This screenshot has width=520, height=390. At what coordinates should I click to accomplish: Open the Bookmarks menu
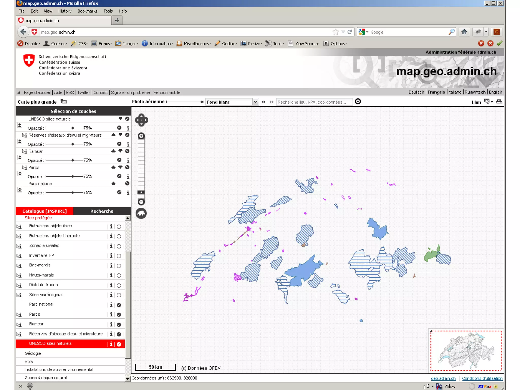87,11
